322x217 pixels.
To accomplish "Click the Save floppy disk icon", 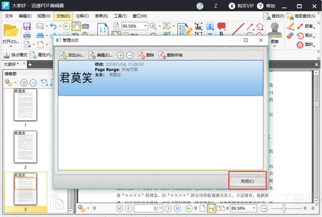I will coord(27,26).
